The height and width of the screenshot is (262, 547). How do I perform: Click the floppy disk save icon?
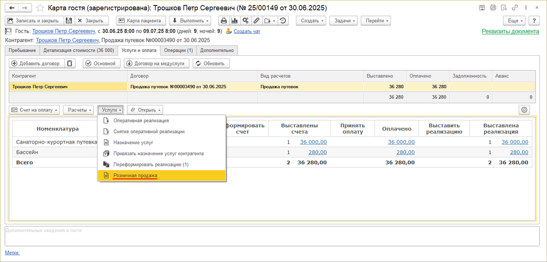pyautogui.click(x=69, y=21)
